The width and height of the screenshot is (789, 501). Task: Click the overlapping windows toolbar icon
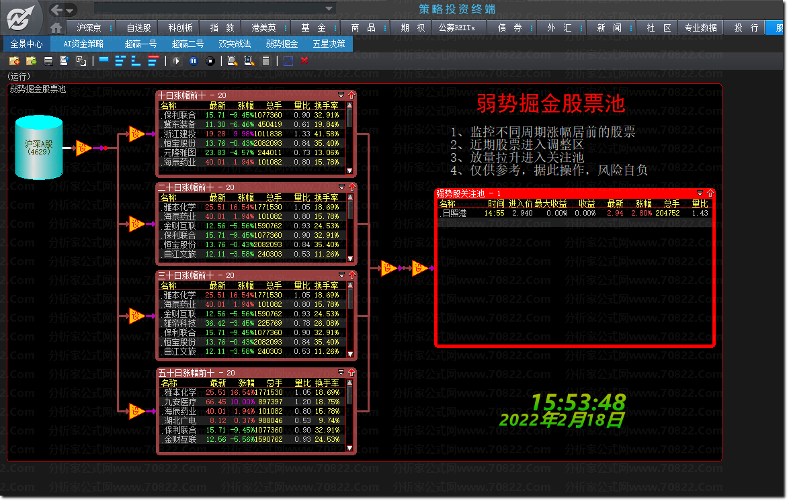pos(81,61)
